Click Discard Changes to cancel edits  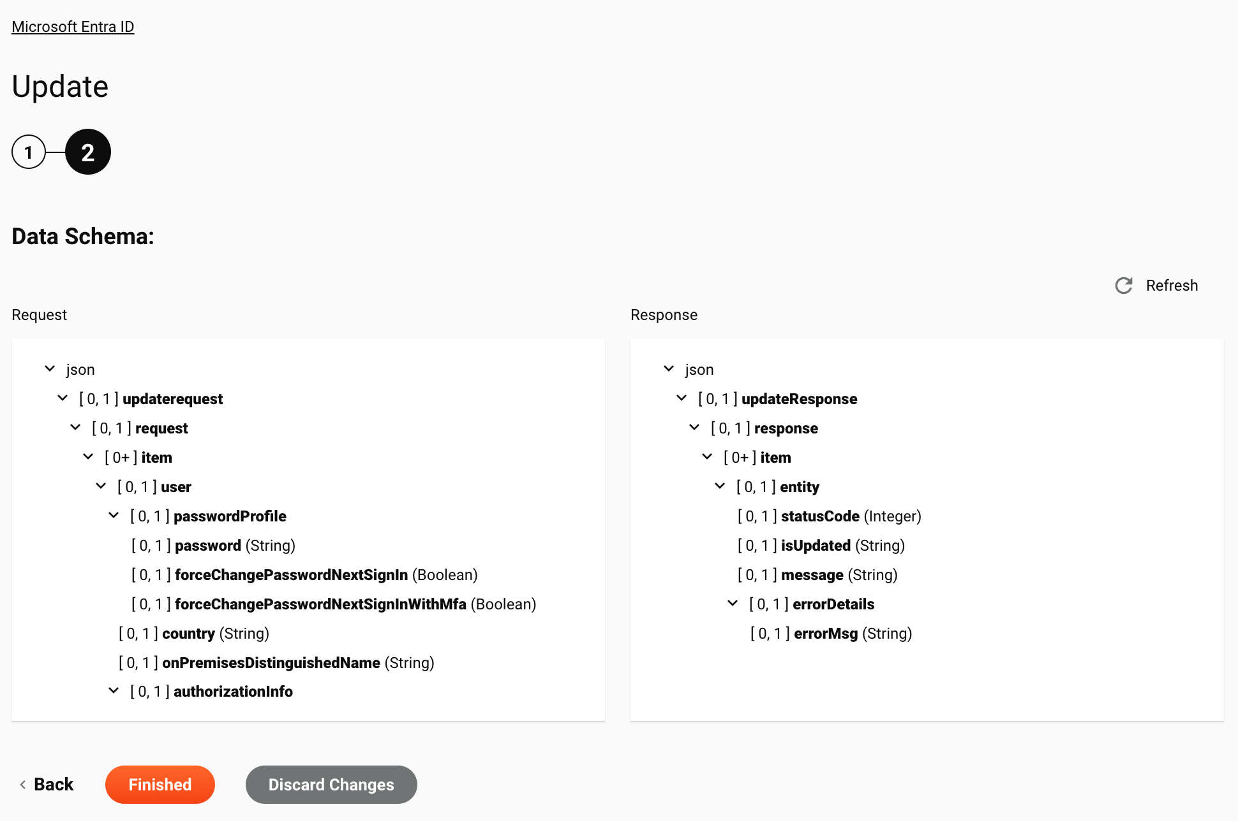click(331, 784)
